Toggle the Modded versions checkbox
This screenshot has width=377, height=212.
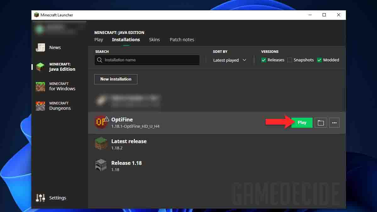click(x=319, y=60)
